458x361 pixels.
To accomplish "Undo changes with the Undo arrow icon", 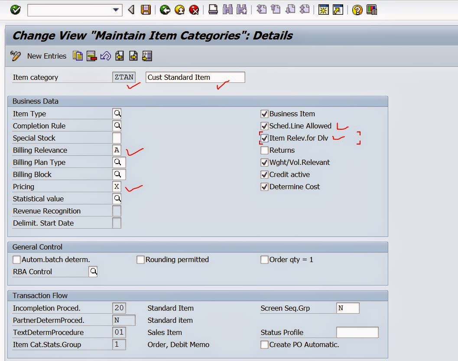I will (x=106, y=56).
